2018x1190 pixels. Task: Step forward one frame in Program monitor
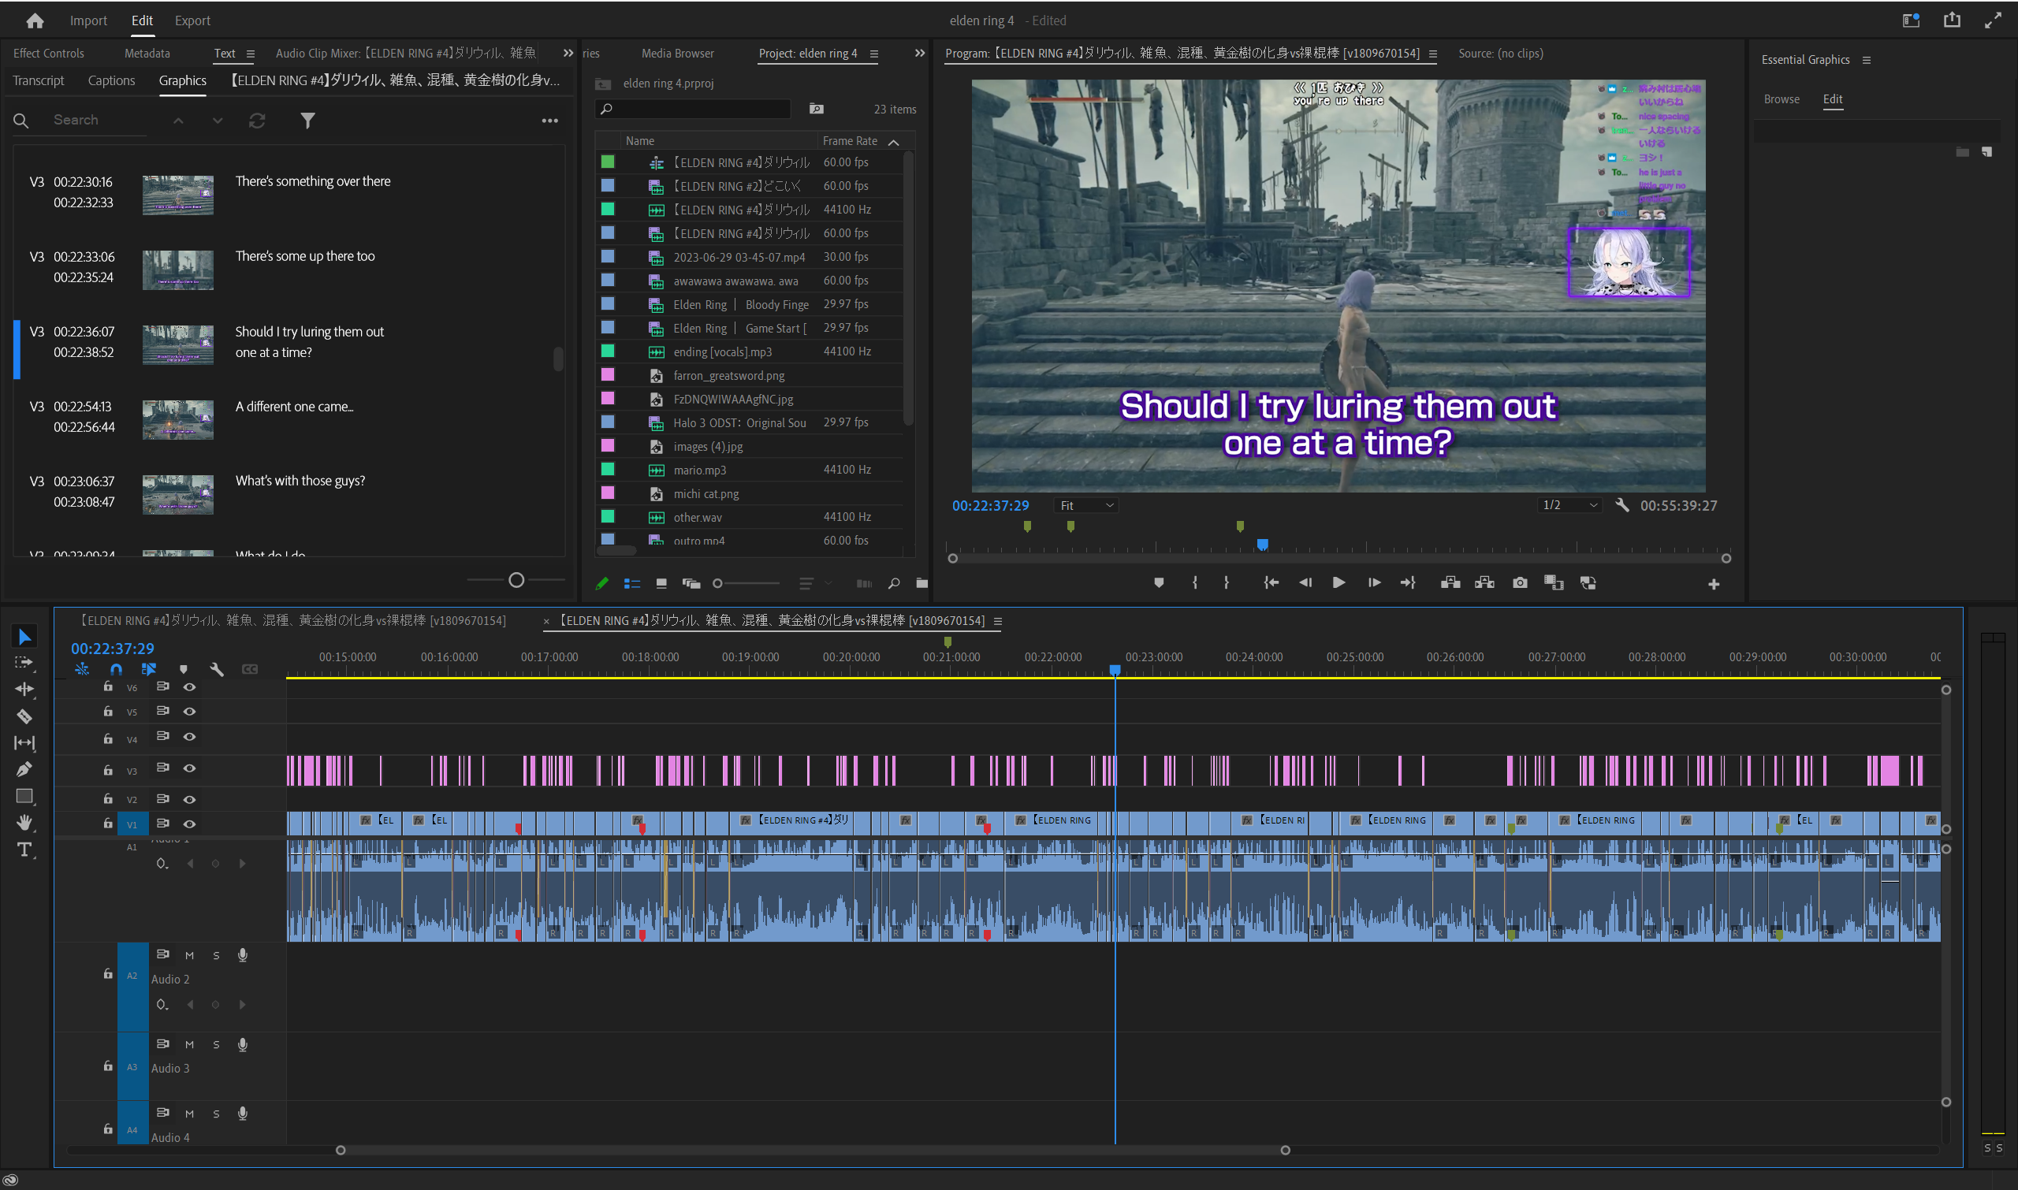pyautogui.click(x=1374, y=583)
